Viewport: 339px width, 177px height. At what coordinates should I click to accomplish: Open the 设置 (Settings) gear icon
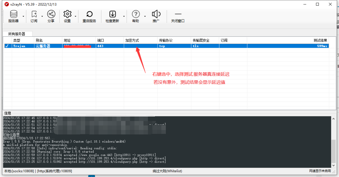tap(67, 16)
